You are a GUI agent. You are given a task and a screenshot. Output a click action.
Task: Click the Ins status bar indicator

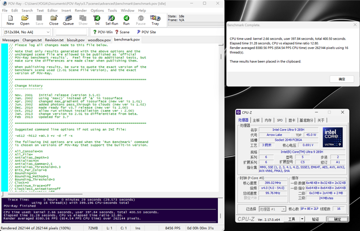pyautogui.click(x=138, y=228)
